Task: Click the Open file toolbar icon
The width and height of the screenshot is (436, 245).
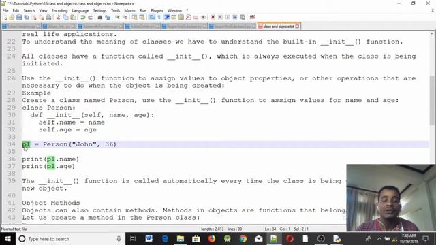Action: click(x=12, y=18)
